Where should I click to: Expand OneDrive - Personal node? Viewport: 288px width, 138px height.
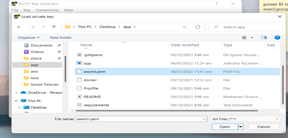(x=16, y=93)
